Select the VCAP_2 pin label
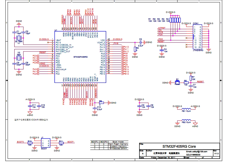This screenshot has width=229, height=162. (x=101, y=42)
